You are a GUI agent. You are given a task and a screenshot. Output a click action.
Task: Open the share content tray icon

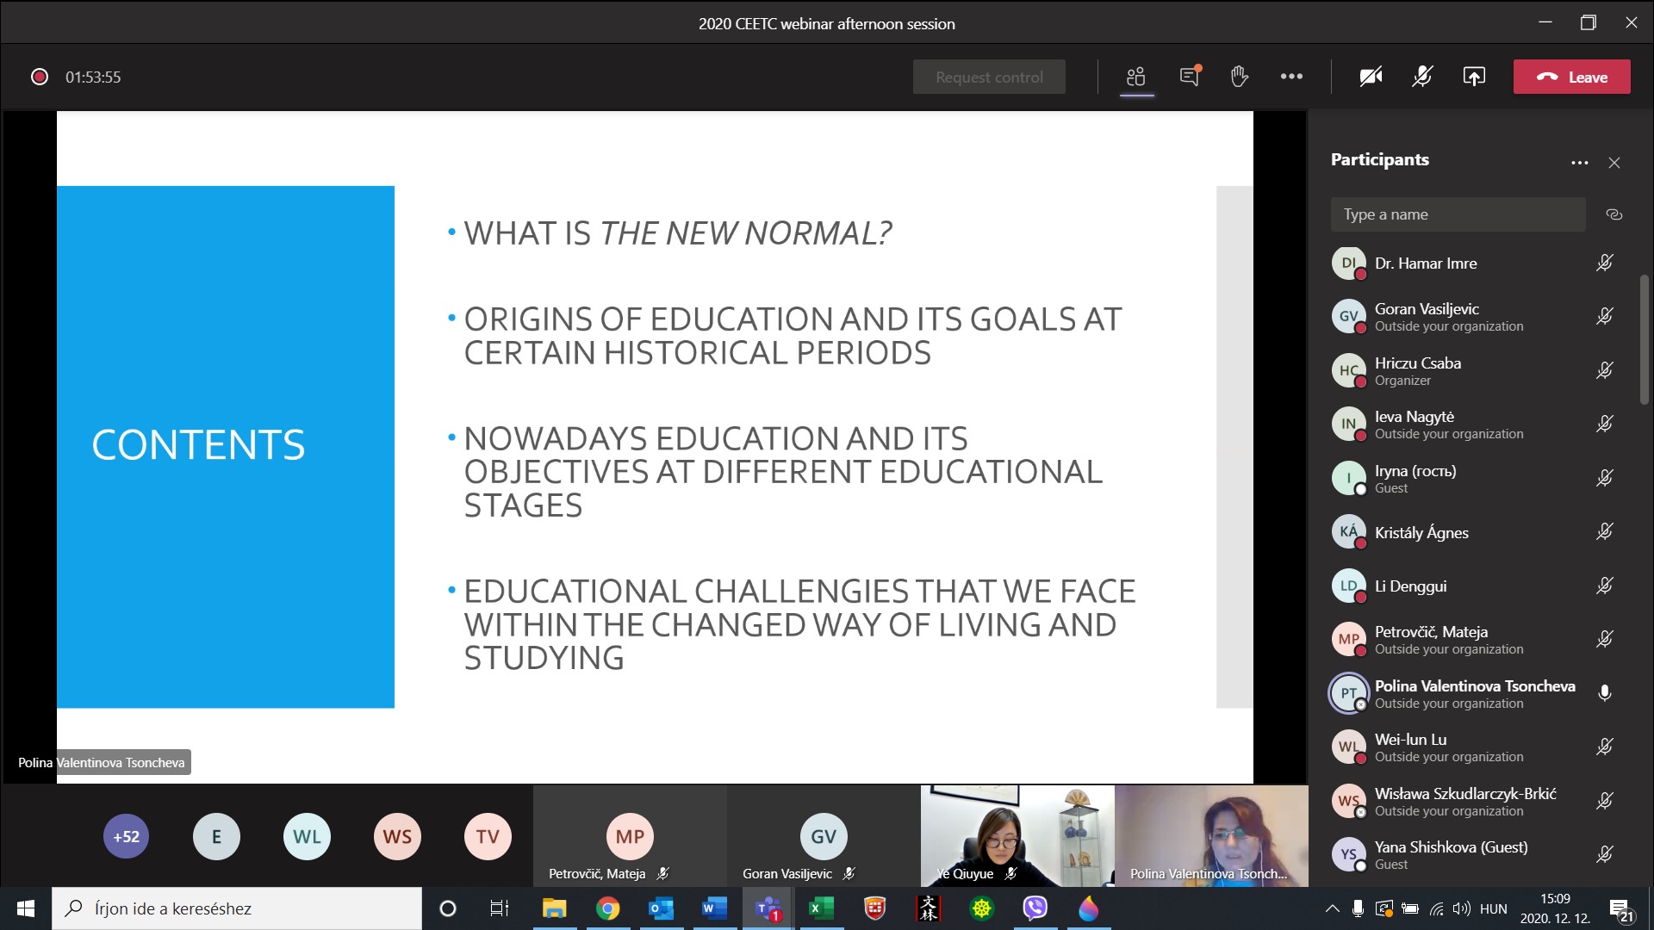tap(1474, 77)
